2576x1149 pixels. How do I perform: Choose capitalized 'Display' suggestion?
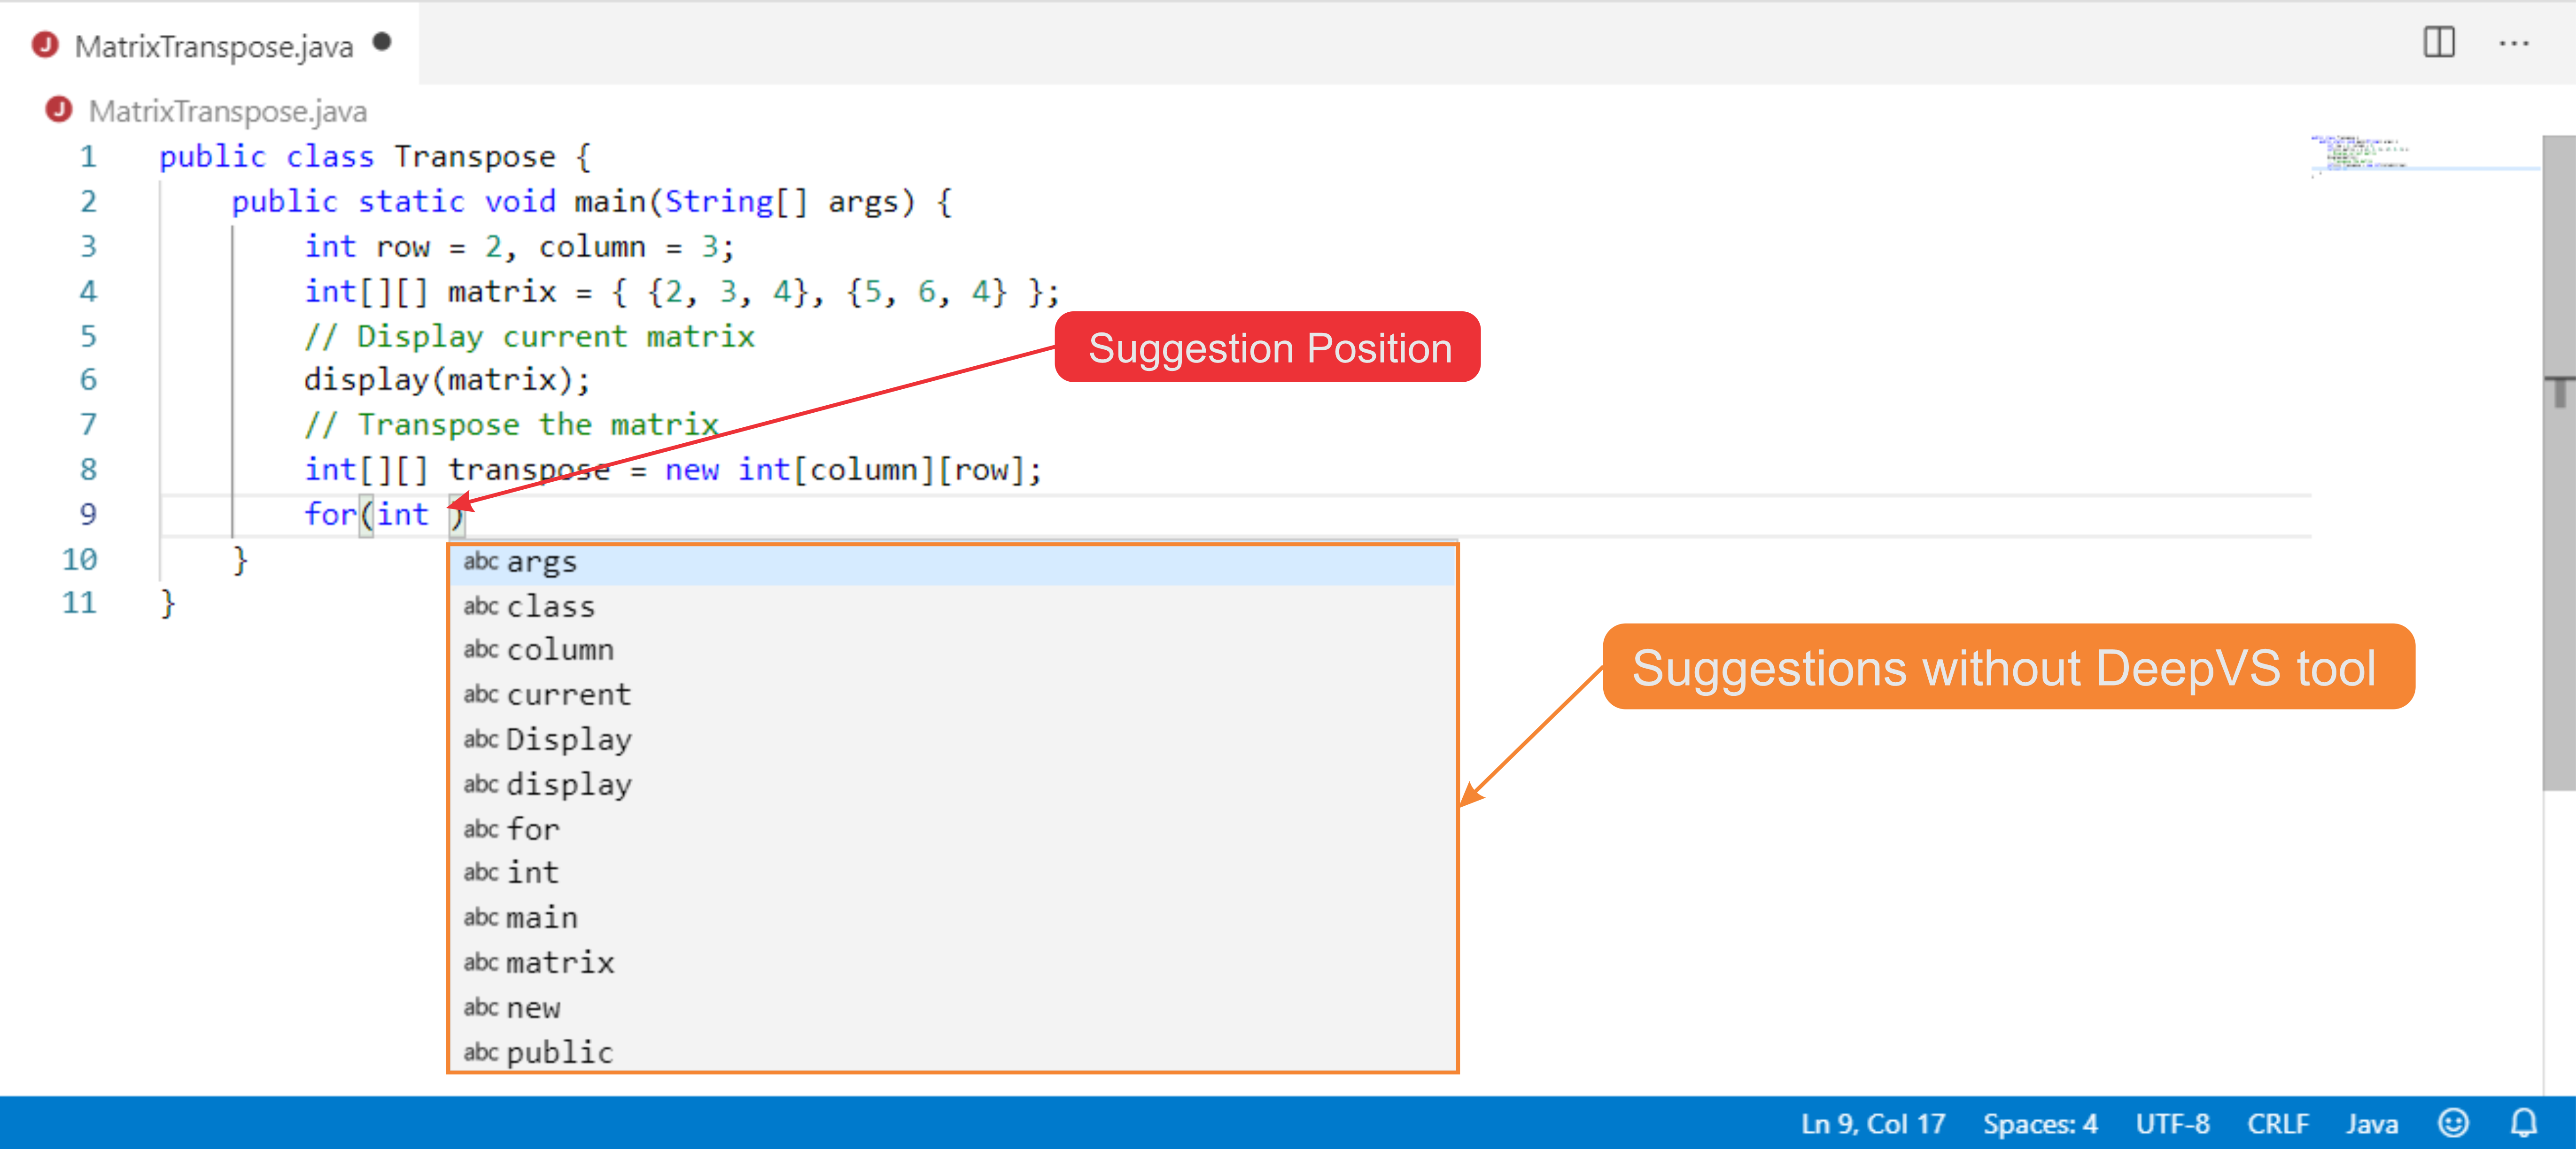pyautogui.click(x=952, y=740)
